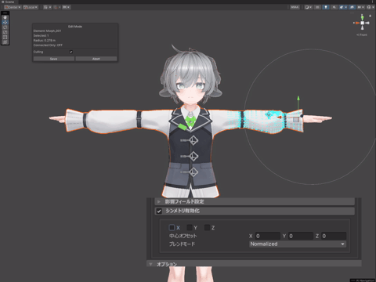The width and height of the screenshot is (376, 282).
Task: Toggle the scene effects icon
Action: 342,7
